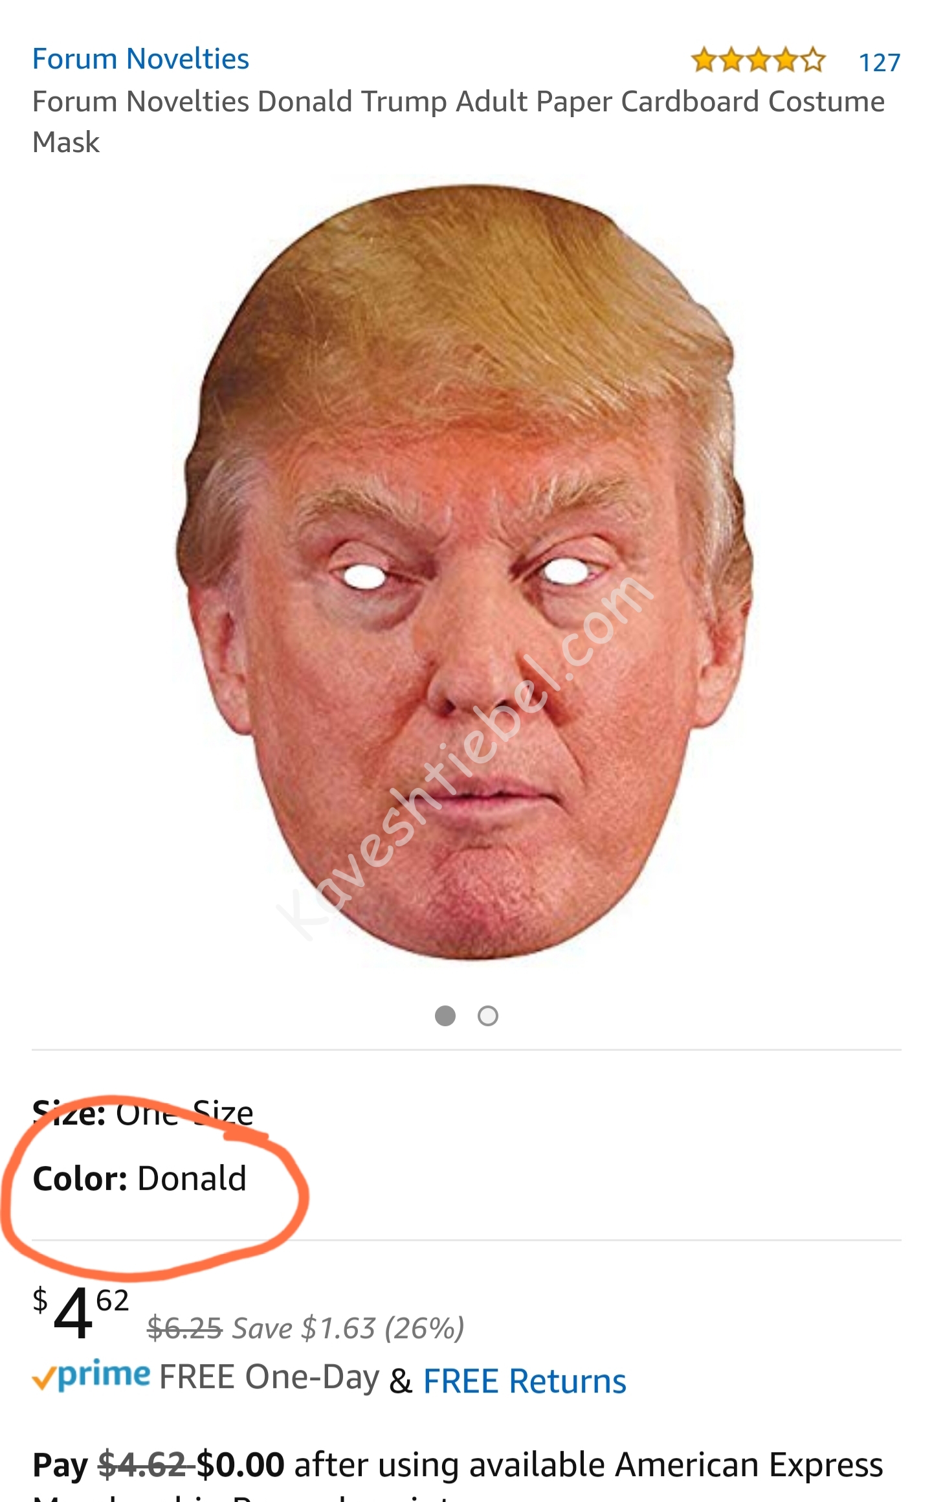The height and width of the screenshot is (1502, 932).
Task: Open the 127 customer reviews
Action: click(x=879, y=62)
